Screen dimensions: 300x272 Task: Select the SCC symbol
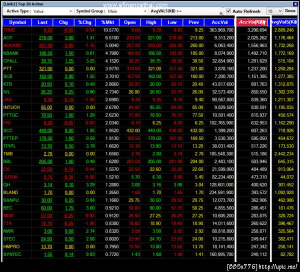[8, 130]
